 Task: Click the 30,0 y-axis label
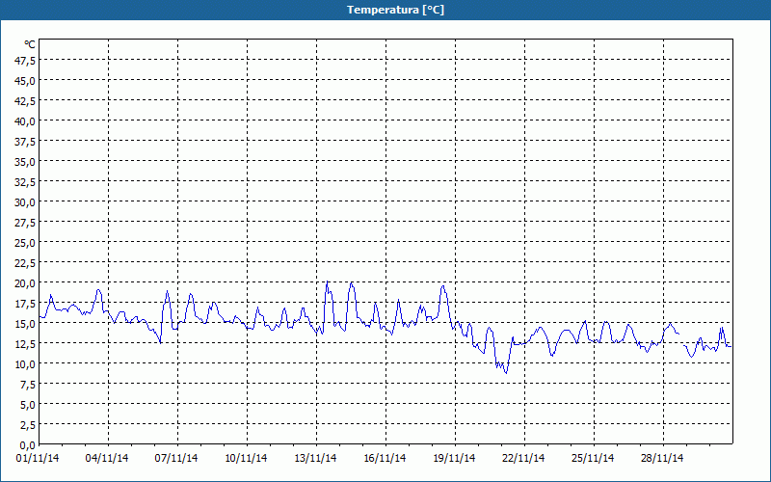(x=26, y=202)
